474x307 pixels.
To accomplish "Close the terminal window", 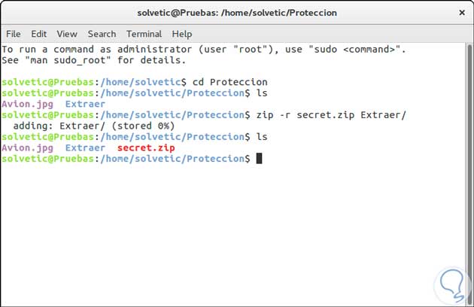I will click(x=461, y=13).
